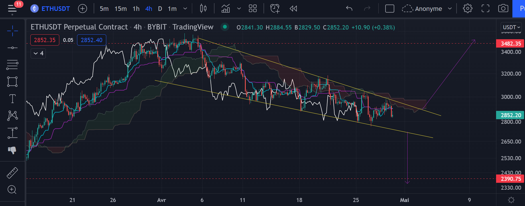
Task: Select the trend line drawing tool
Action: point(12,48)
